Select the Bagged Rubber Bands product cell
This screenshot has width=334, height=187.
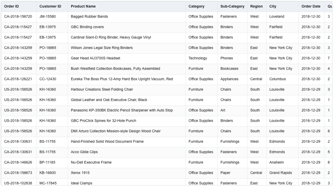point(89,17)
